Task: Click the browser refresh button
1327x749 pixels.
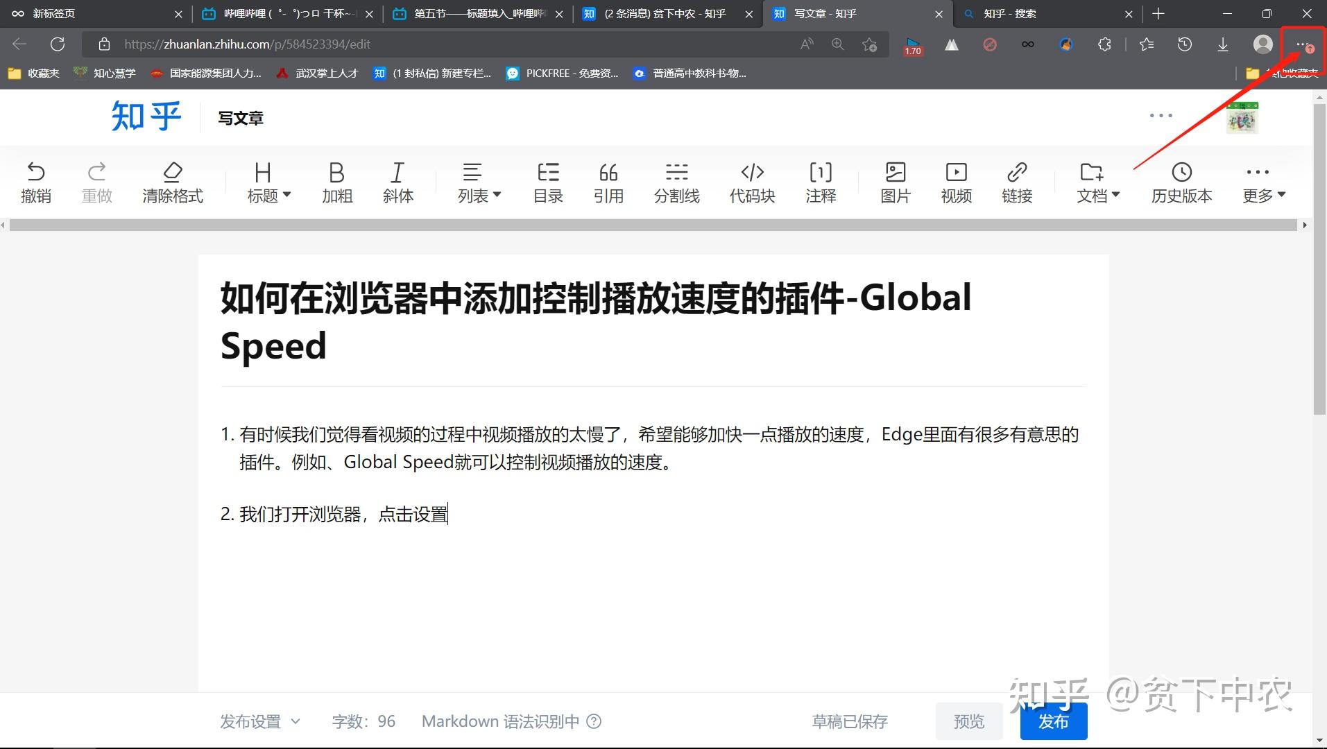Action: click(x=58, y=44)
